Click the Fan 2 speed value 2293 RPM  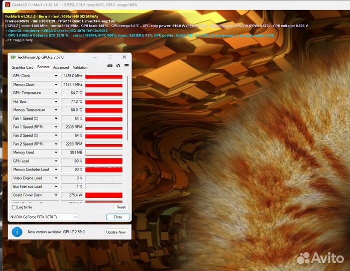(72, 144)
